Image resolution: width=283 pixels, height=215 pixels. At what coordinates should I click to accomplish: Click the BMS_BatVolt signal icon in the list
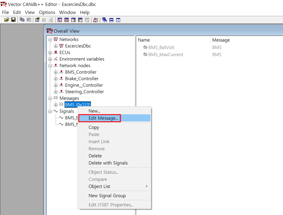[x=145, y=47]
